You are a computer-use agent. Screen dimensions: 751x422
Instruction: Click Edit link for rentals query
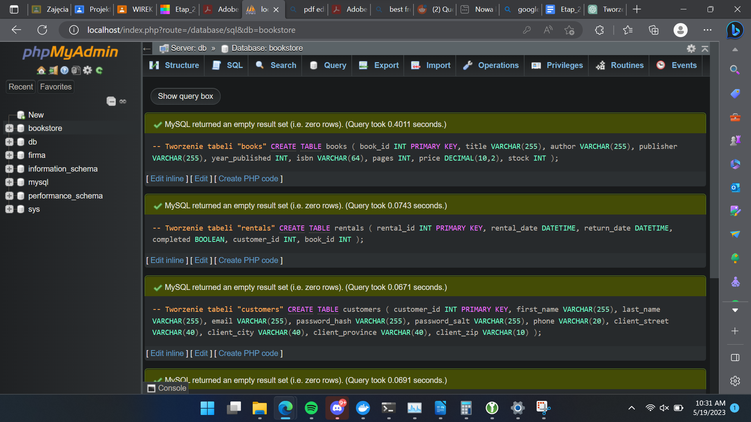pos(201,260)
